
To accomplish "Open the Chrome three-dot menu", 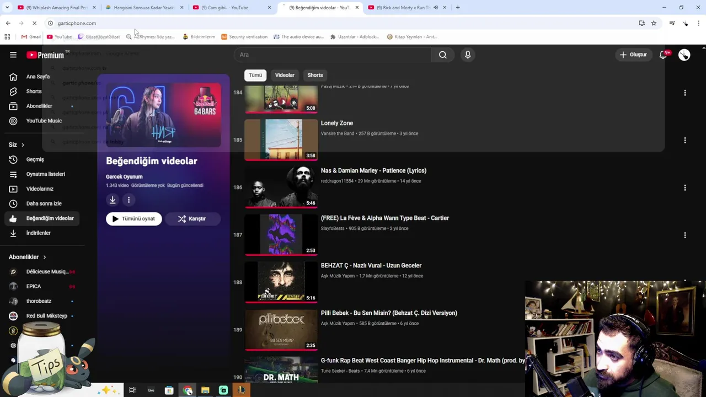I will tap(699, 23).
